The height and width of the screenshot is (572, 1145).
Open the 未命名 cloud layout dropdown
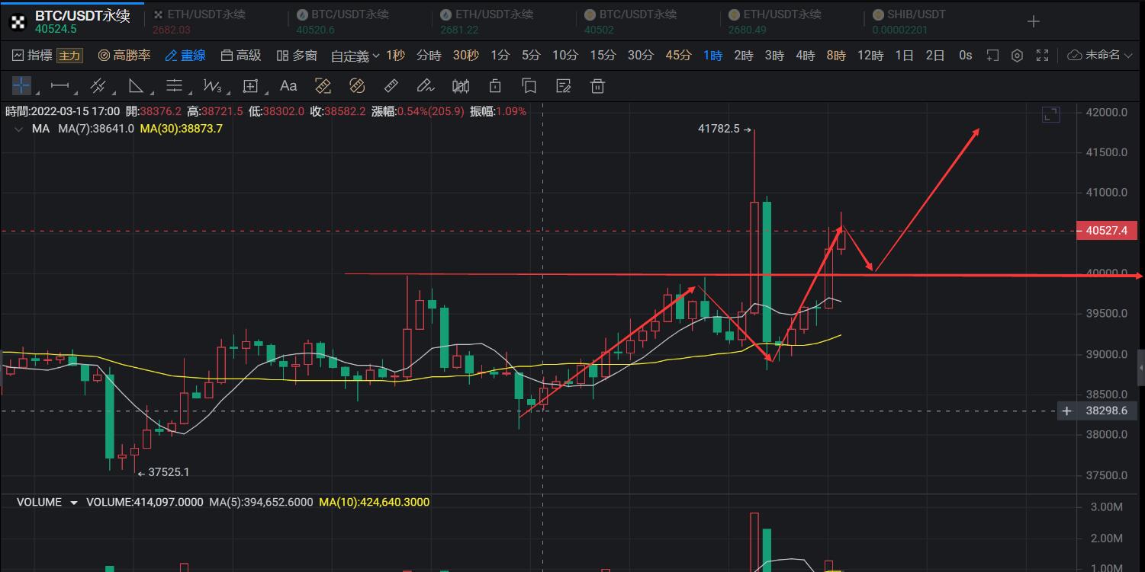(x=1100, y=55)
